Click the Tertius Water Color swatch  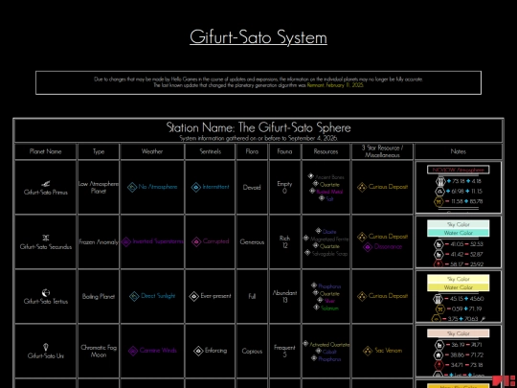coord(458,287)
